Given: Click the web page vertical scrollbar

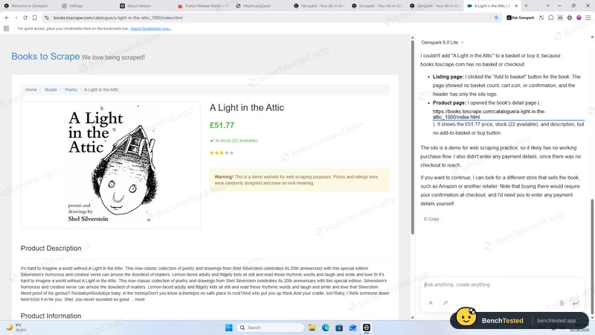Looking at the screenshot, I should pos(413,137).
